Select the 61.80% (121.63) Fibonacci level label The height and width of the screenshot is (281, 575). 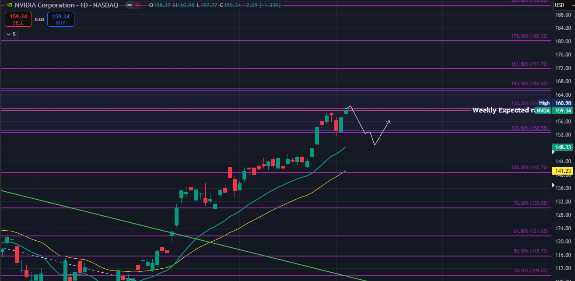point(531,231)
